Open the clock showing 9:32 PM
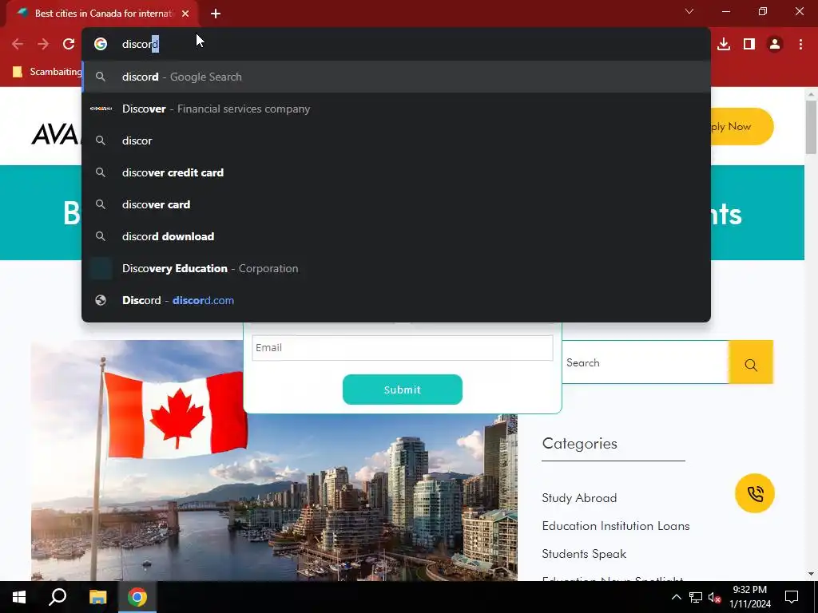This screenshot has width=818, height=613. [749, 597]
